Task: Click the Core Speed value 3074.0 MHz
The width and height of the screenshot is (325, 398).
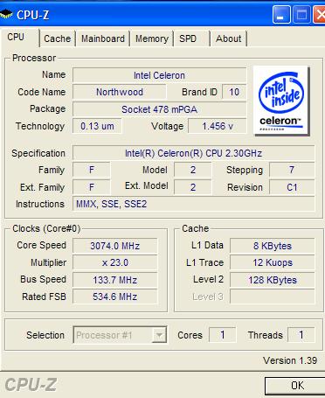Action: coord(115,246)
